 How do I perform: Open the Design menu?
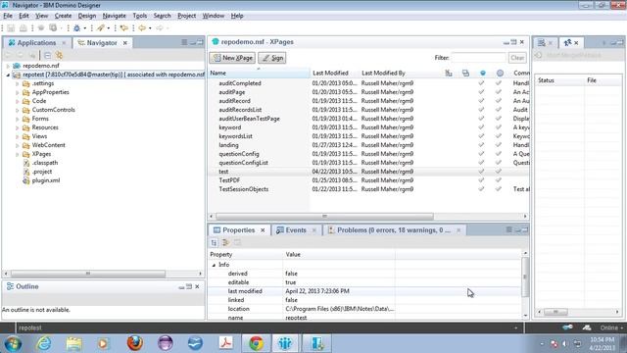(x=87, y=16)
